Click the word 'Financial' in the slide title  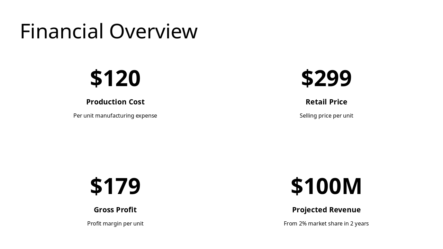point(62,31)
